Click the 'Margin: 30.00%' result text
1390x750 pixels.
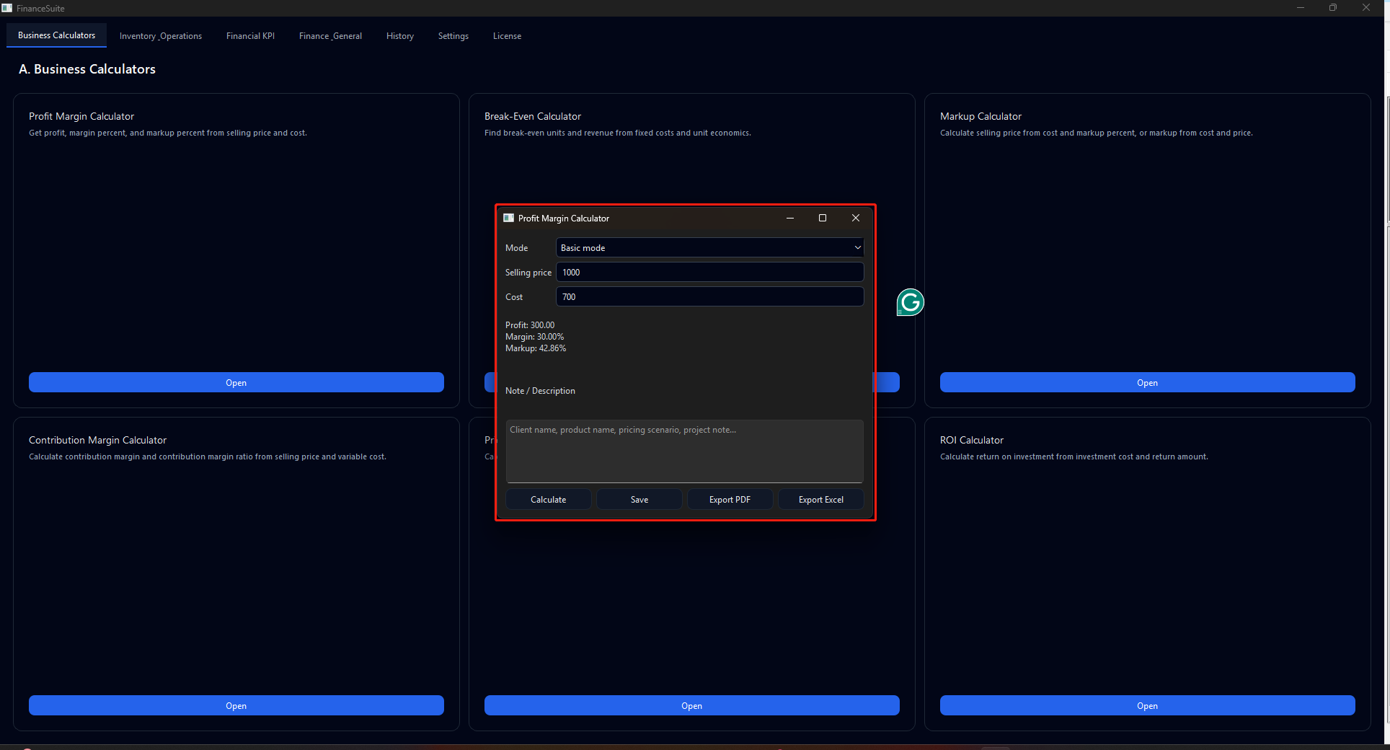(x=535, y=337)
